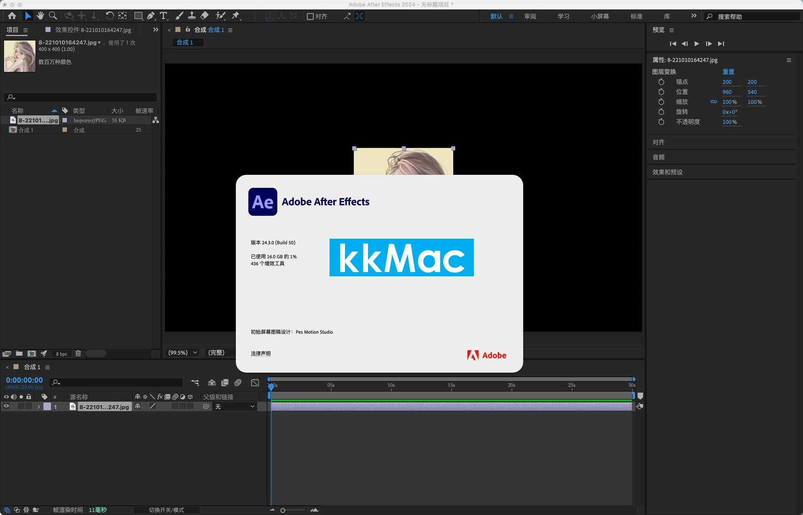Image resolution: width=803 pixels, height=515 pixels.
Task: Click the parent pick whip spiral
Action: [206, 406]
